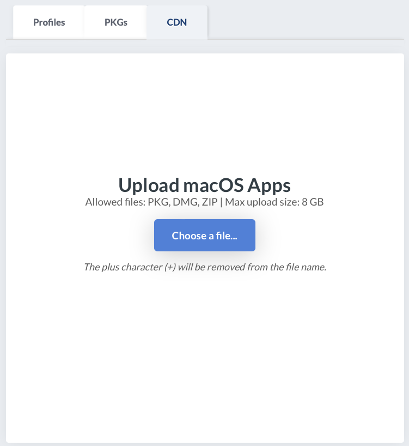
Task: Switch to the Profiles tab
Action: pos(49,22)
